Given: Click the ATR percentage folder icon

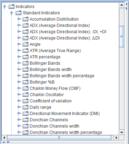Looking at the screenshot, I should [x=26, y=57].
